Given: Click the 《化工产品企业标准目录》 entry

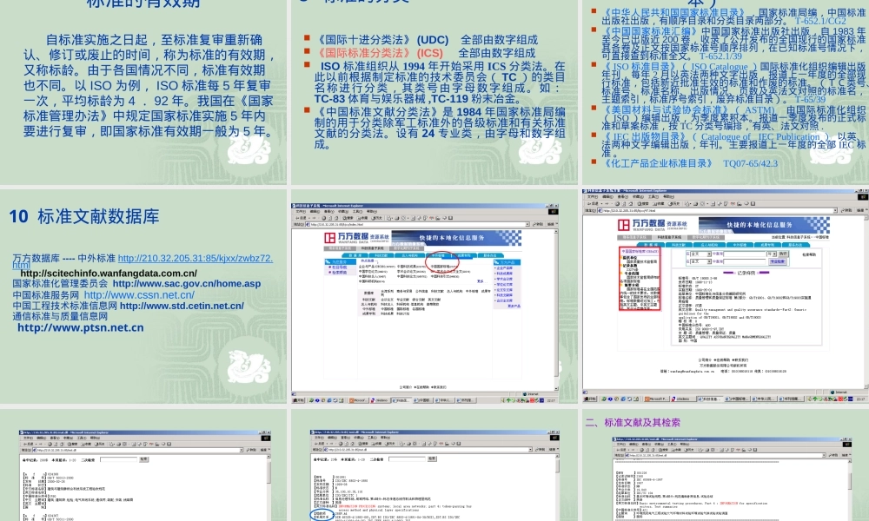Looking at the screenshot, I should [x=689, y=163].
